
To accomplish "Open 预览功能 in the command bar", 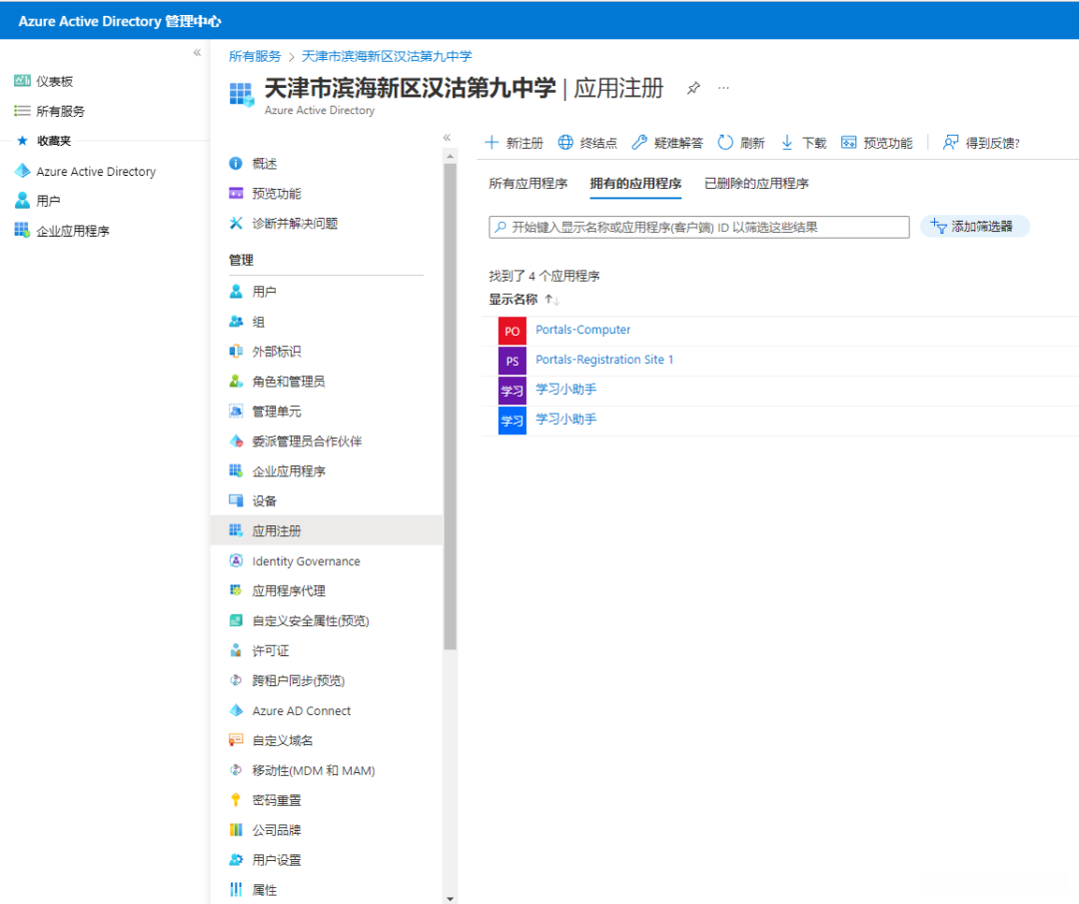I will (x=877, y=143).
